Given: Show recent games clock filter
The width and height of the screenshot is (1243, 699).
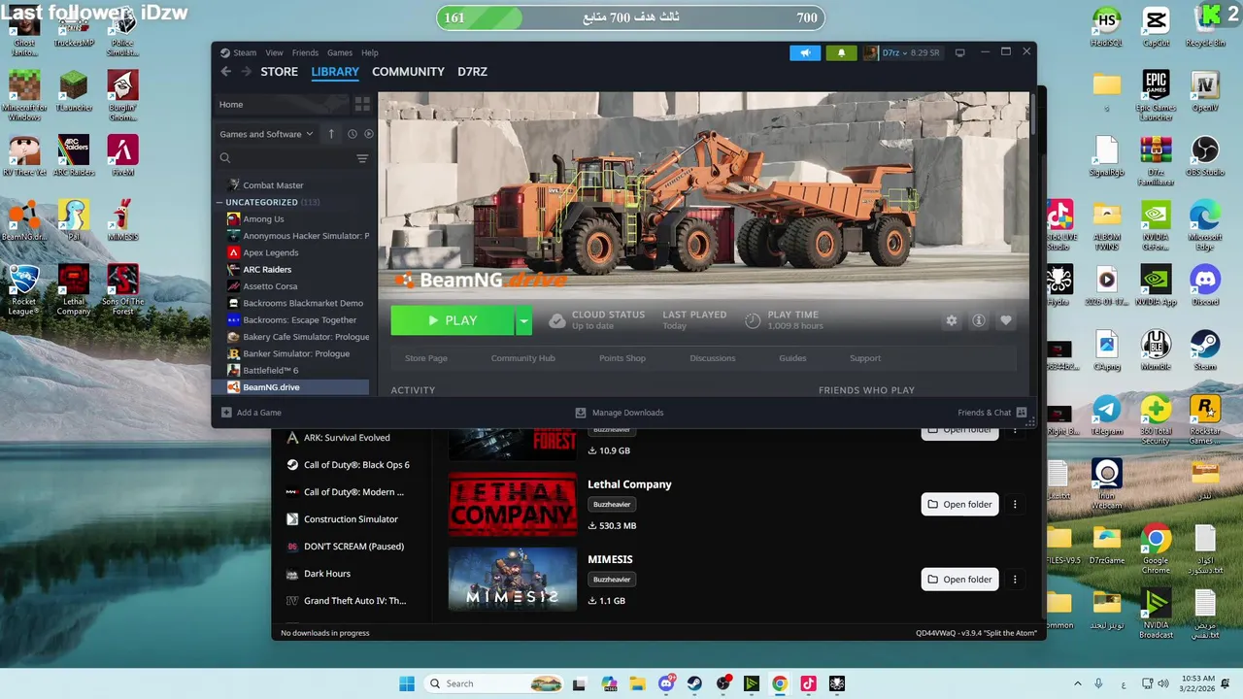Looking at the screenshot, I should point(353,134).
